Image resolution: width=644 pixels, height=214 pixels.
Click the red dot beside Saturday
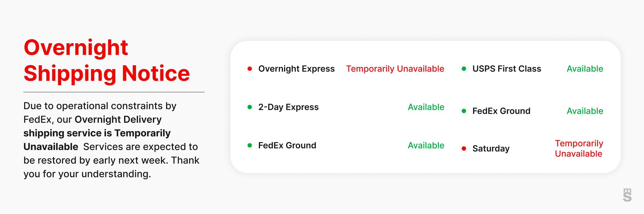pyautogui.click(x=464, y=148)
